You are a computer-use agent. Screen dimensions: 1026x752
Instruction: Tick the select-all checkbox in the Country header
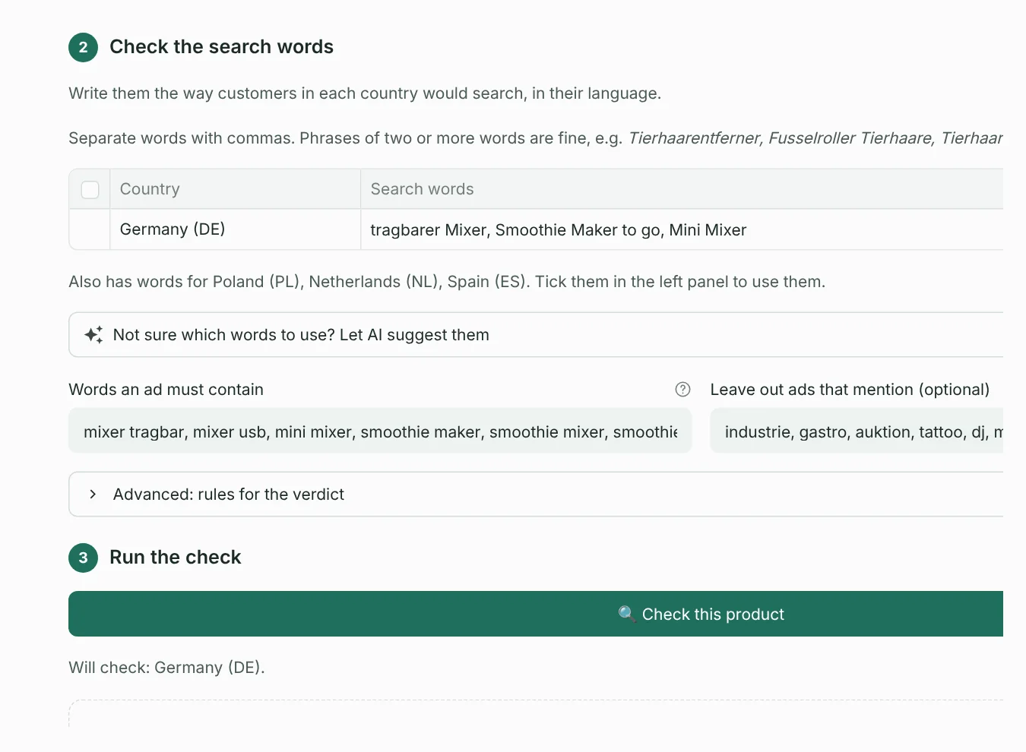(90, 190)
